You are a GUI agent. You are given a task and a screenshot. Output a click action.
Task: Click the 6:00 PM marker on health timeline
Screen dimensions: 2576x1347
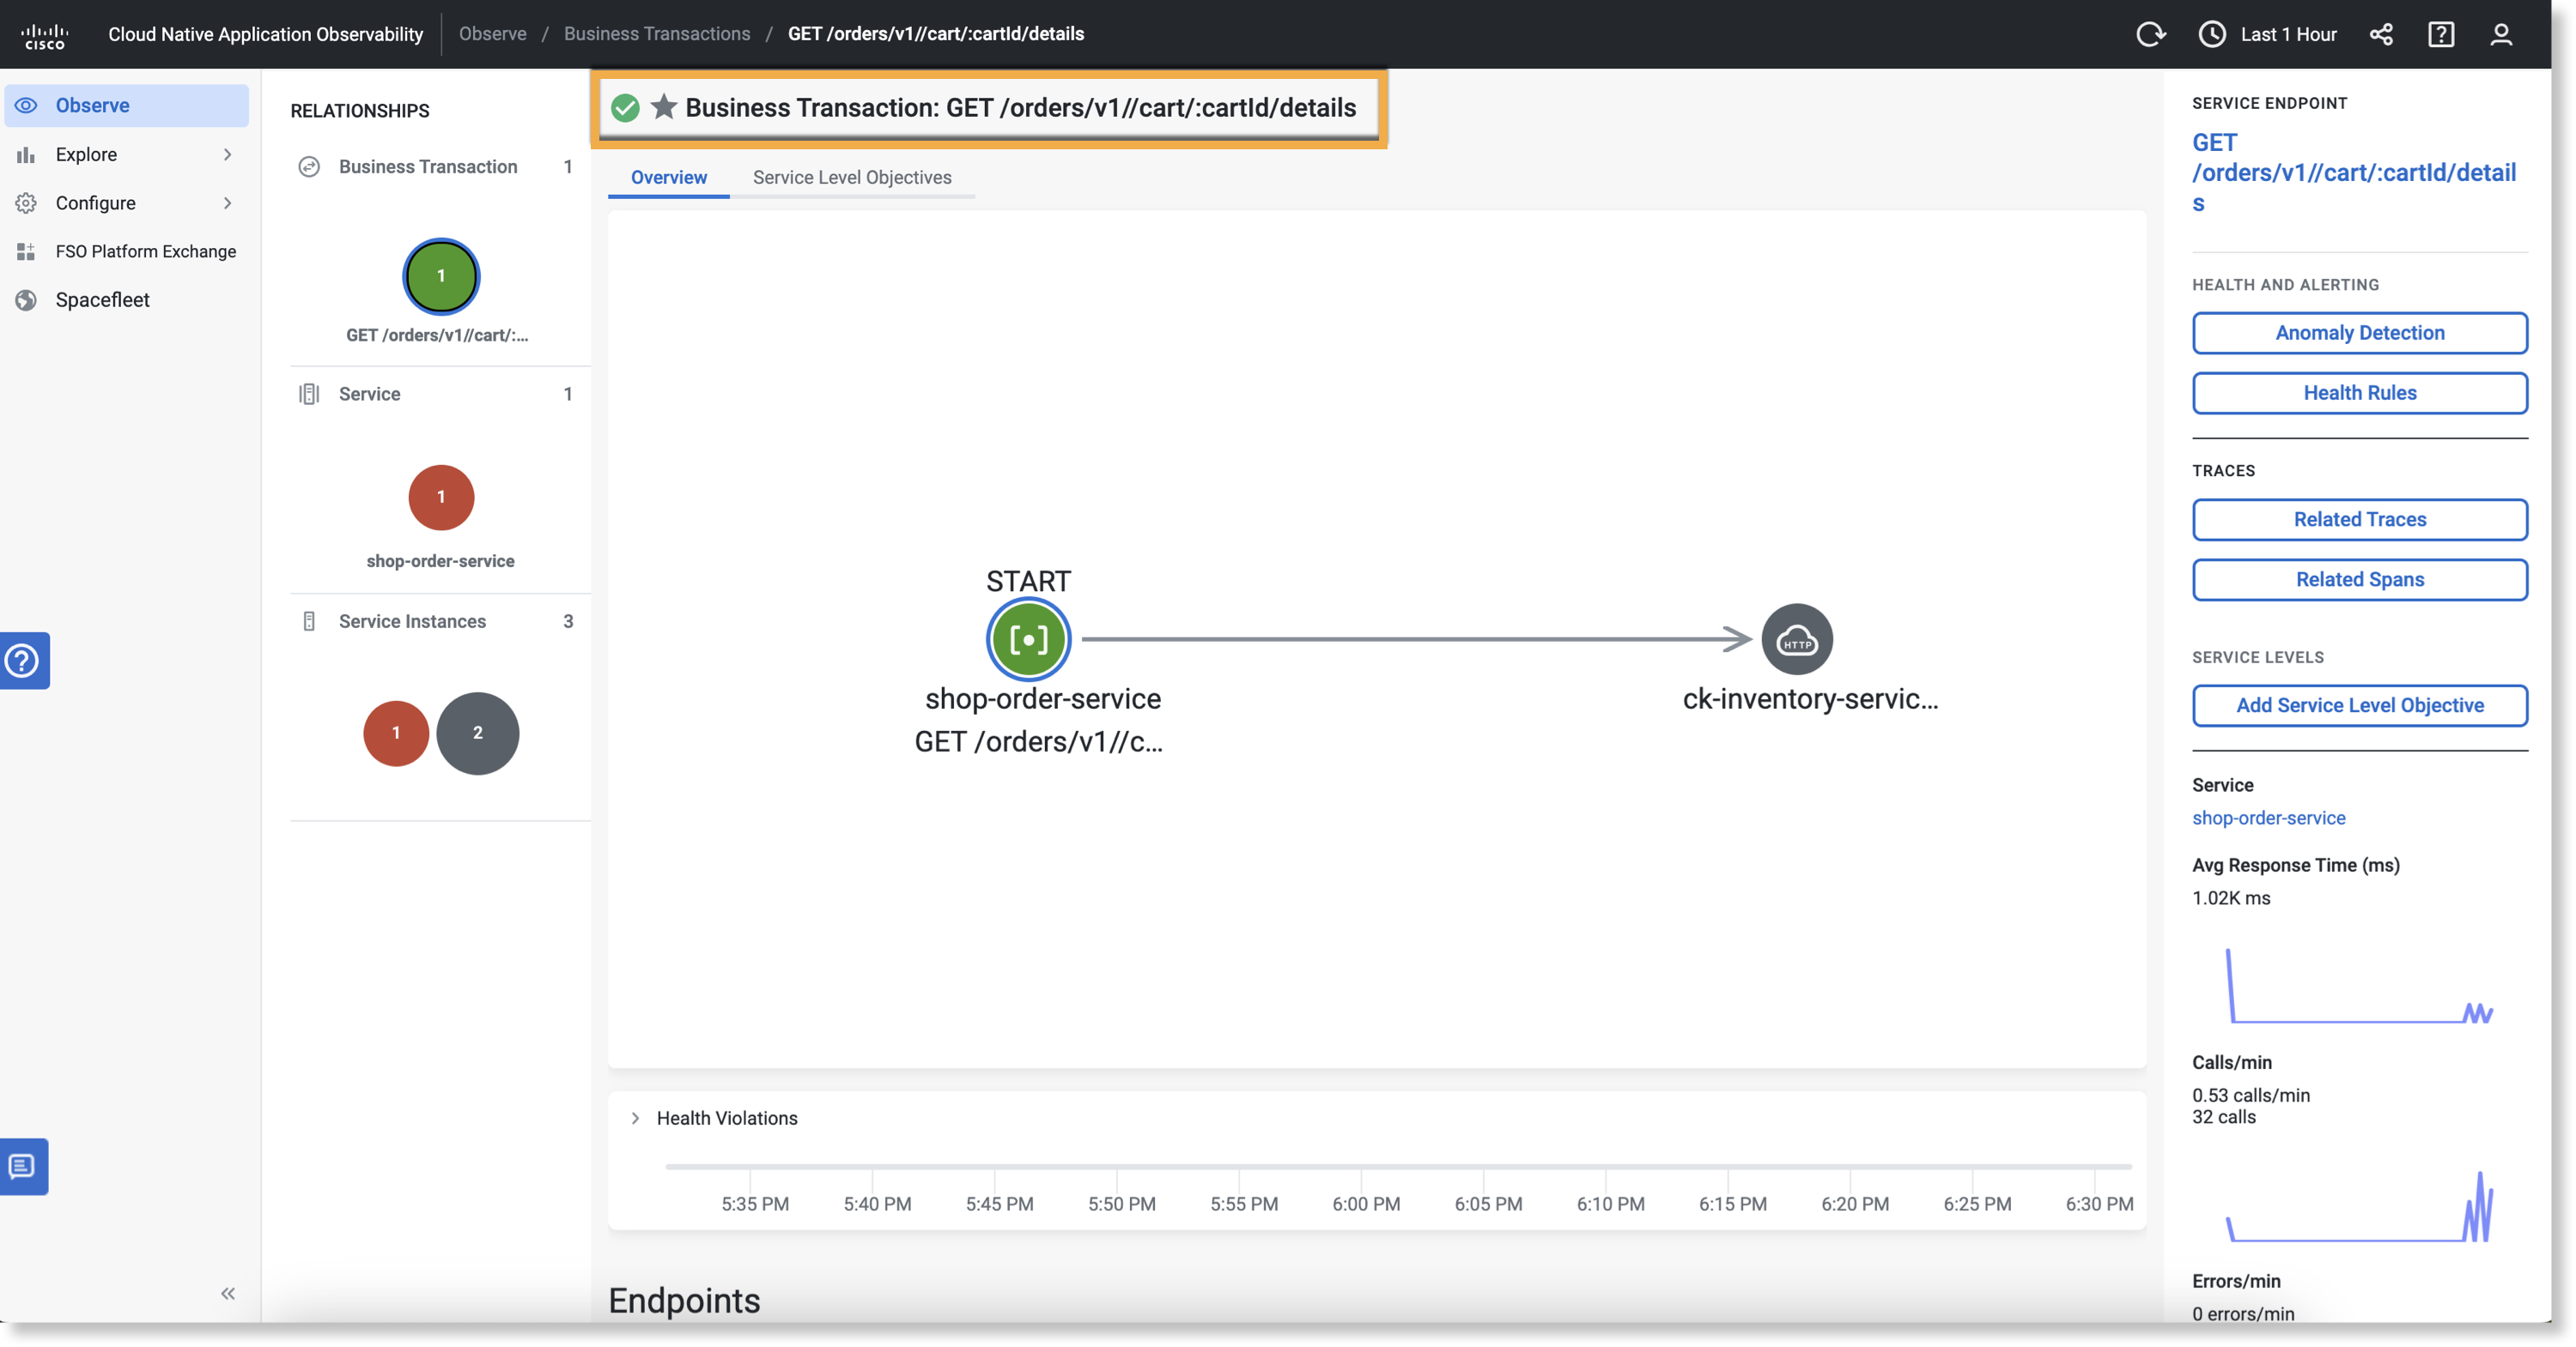point(1365,1203)
